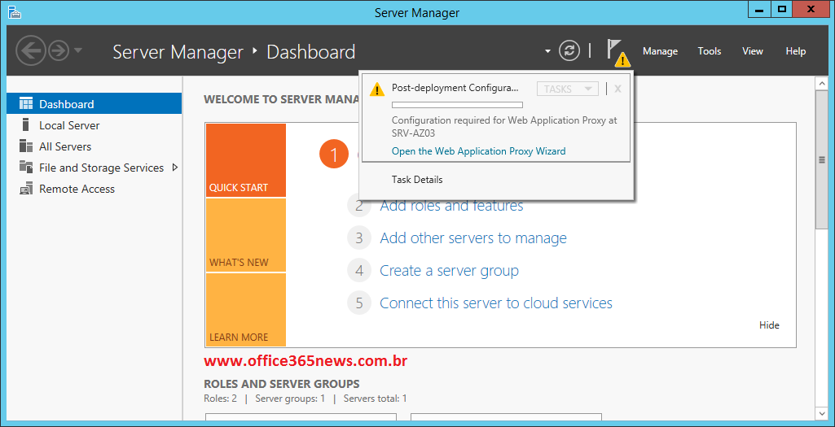Expand File and Storage Services submenu arrow
The width and height of the screenshot is (835, 427).
175,168
